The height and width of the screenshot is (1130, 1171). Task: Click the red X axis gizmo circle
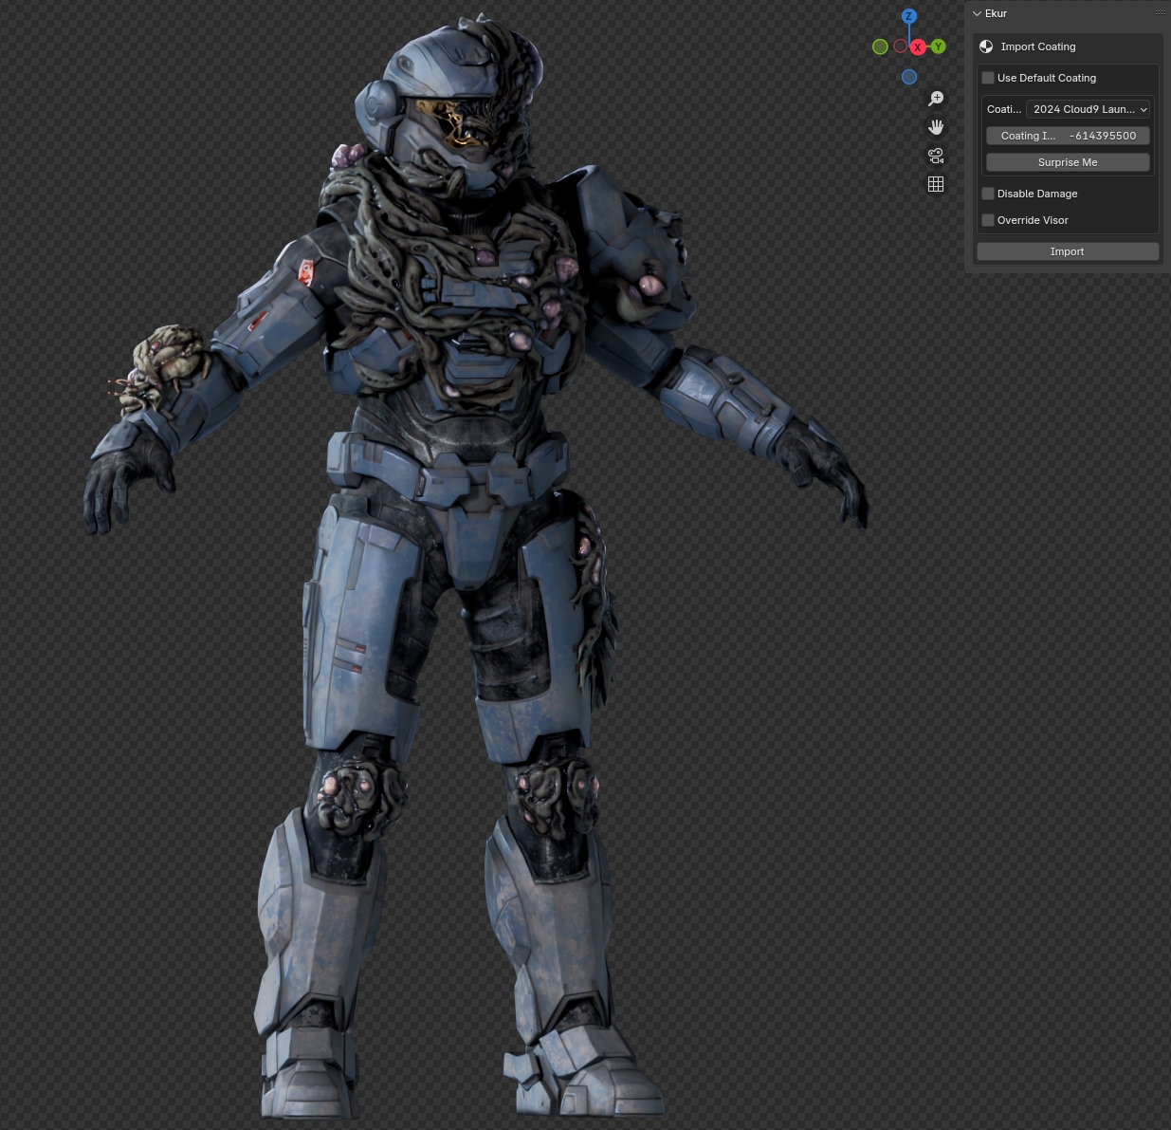(918, 46)
